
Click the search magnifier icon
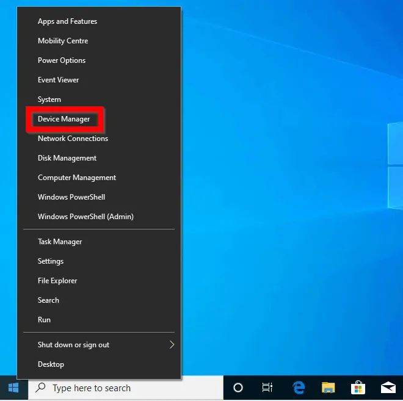40,388
